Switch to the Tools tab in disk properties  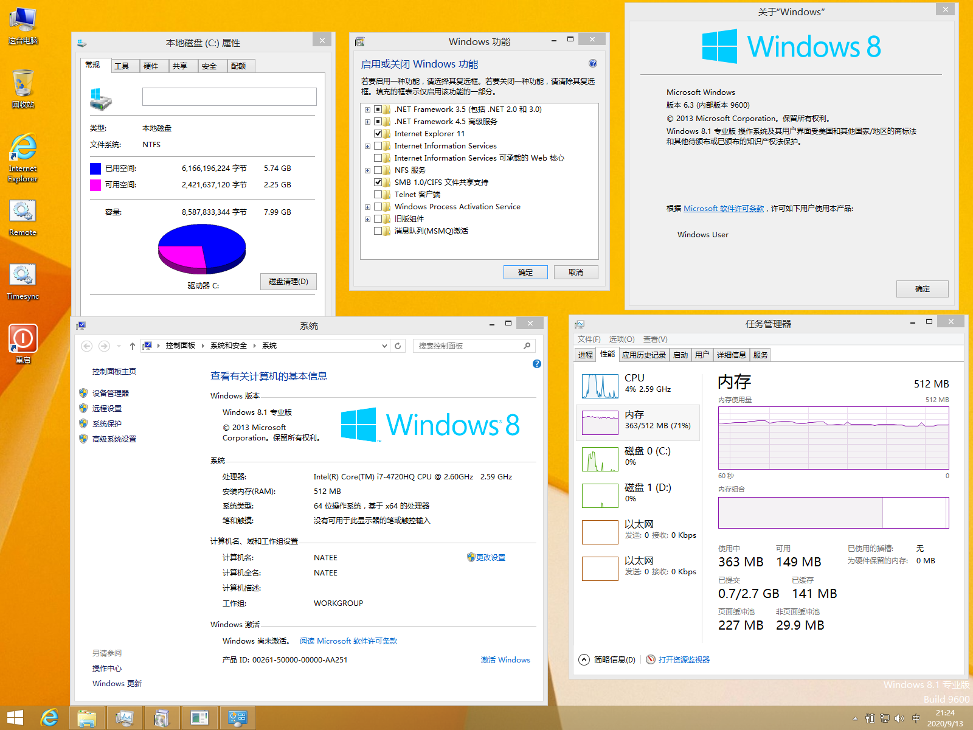122,66
